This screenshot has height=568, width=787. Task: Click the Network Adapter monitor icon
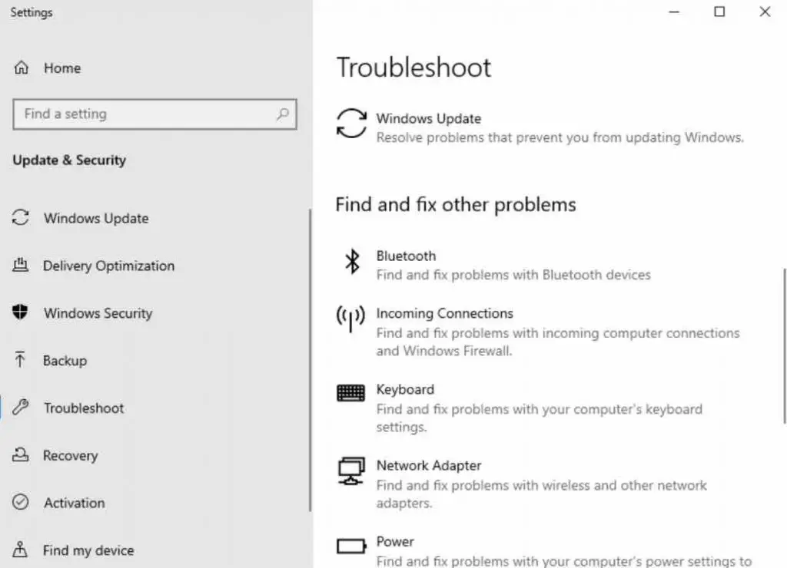tap(351, 470)
